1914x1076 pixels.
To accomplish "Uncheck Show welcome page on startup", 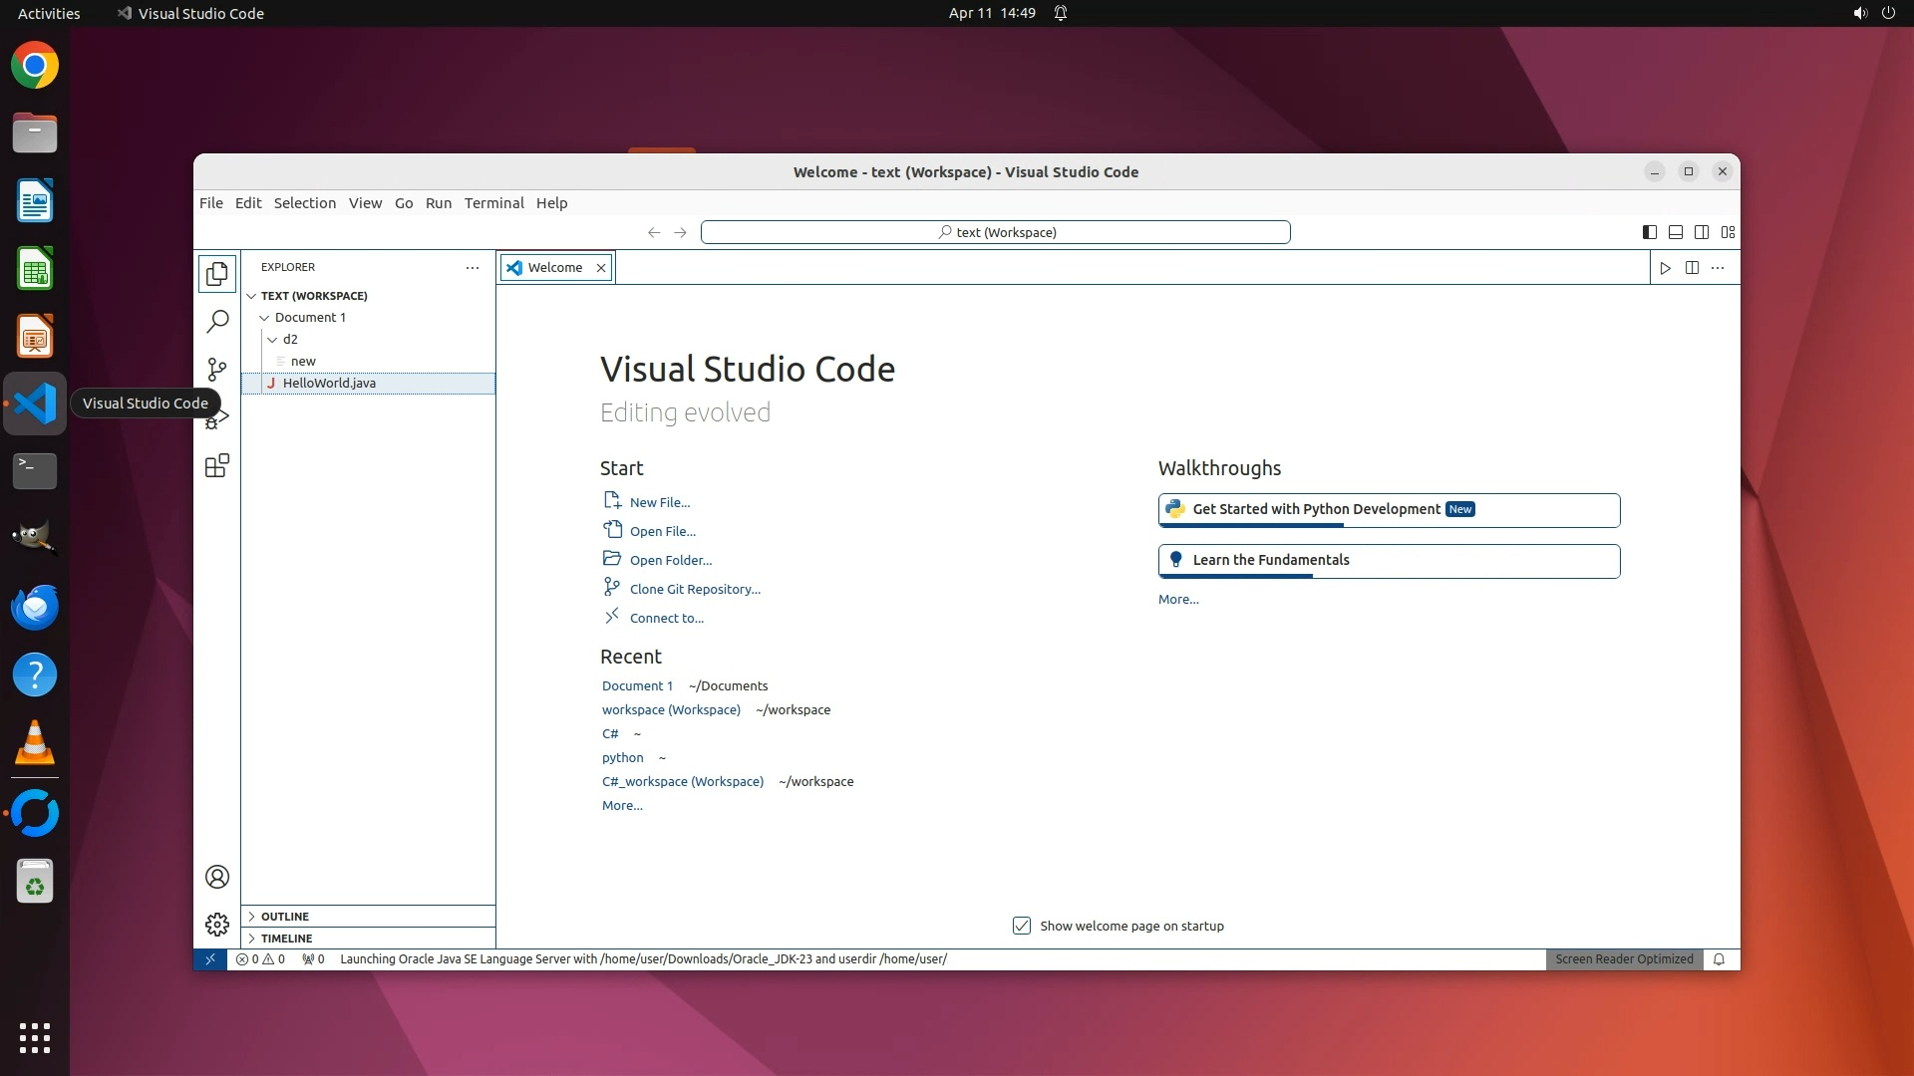I will 1022,926.
